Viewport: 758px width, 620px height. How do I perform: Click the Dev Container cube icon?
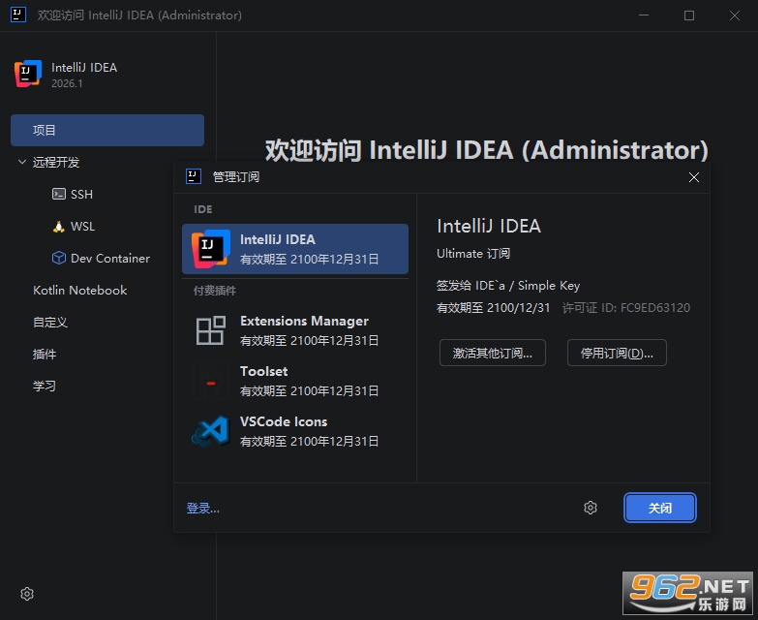(x=59, y=258)
